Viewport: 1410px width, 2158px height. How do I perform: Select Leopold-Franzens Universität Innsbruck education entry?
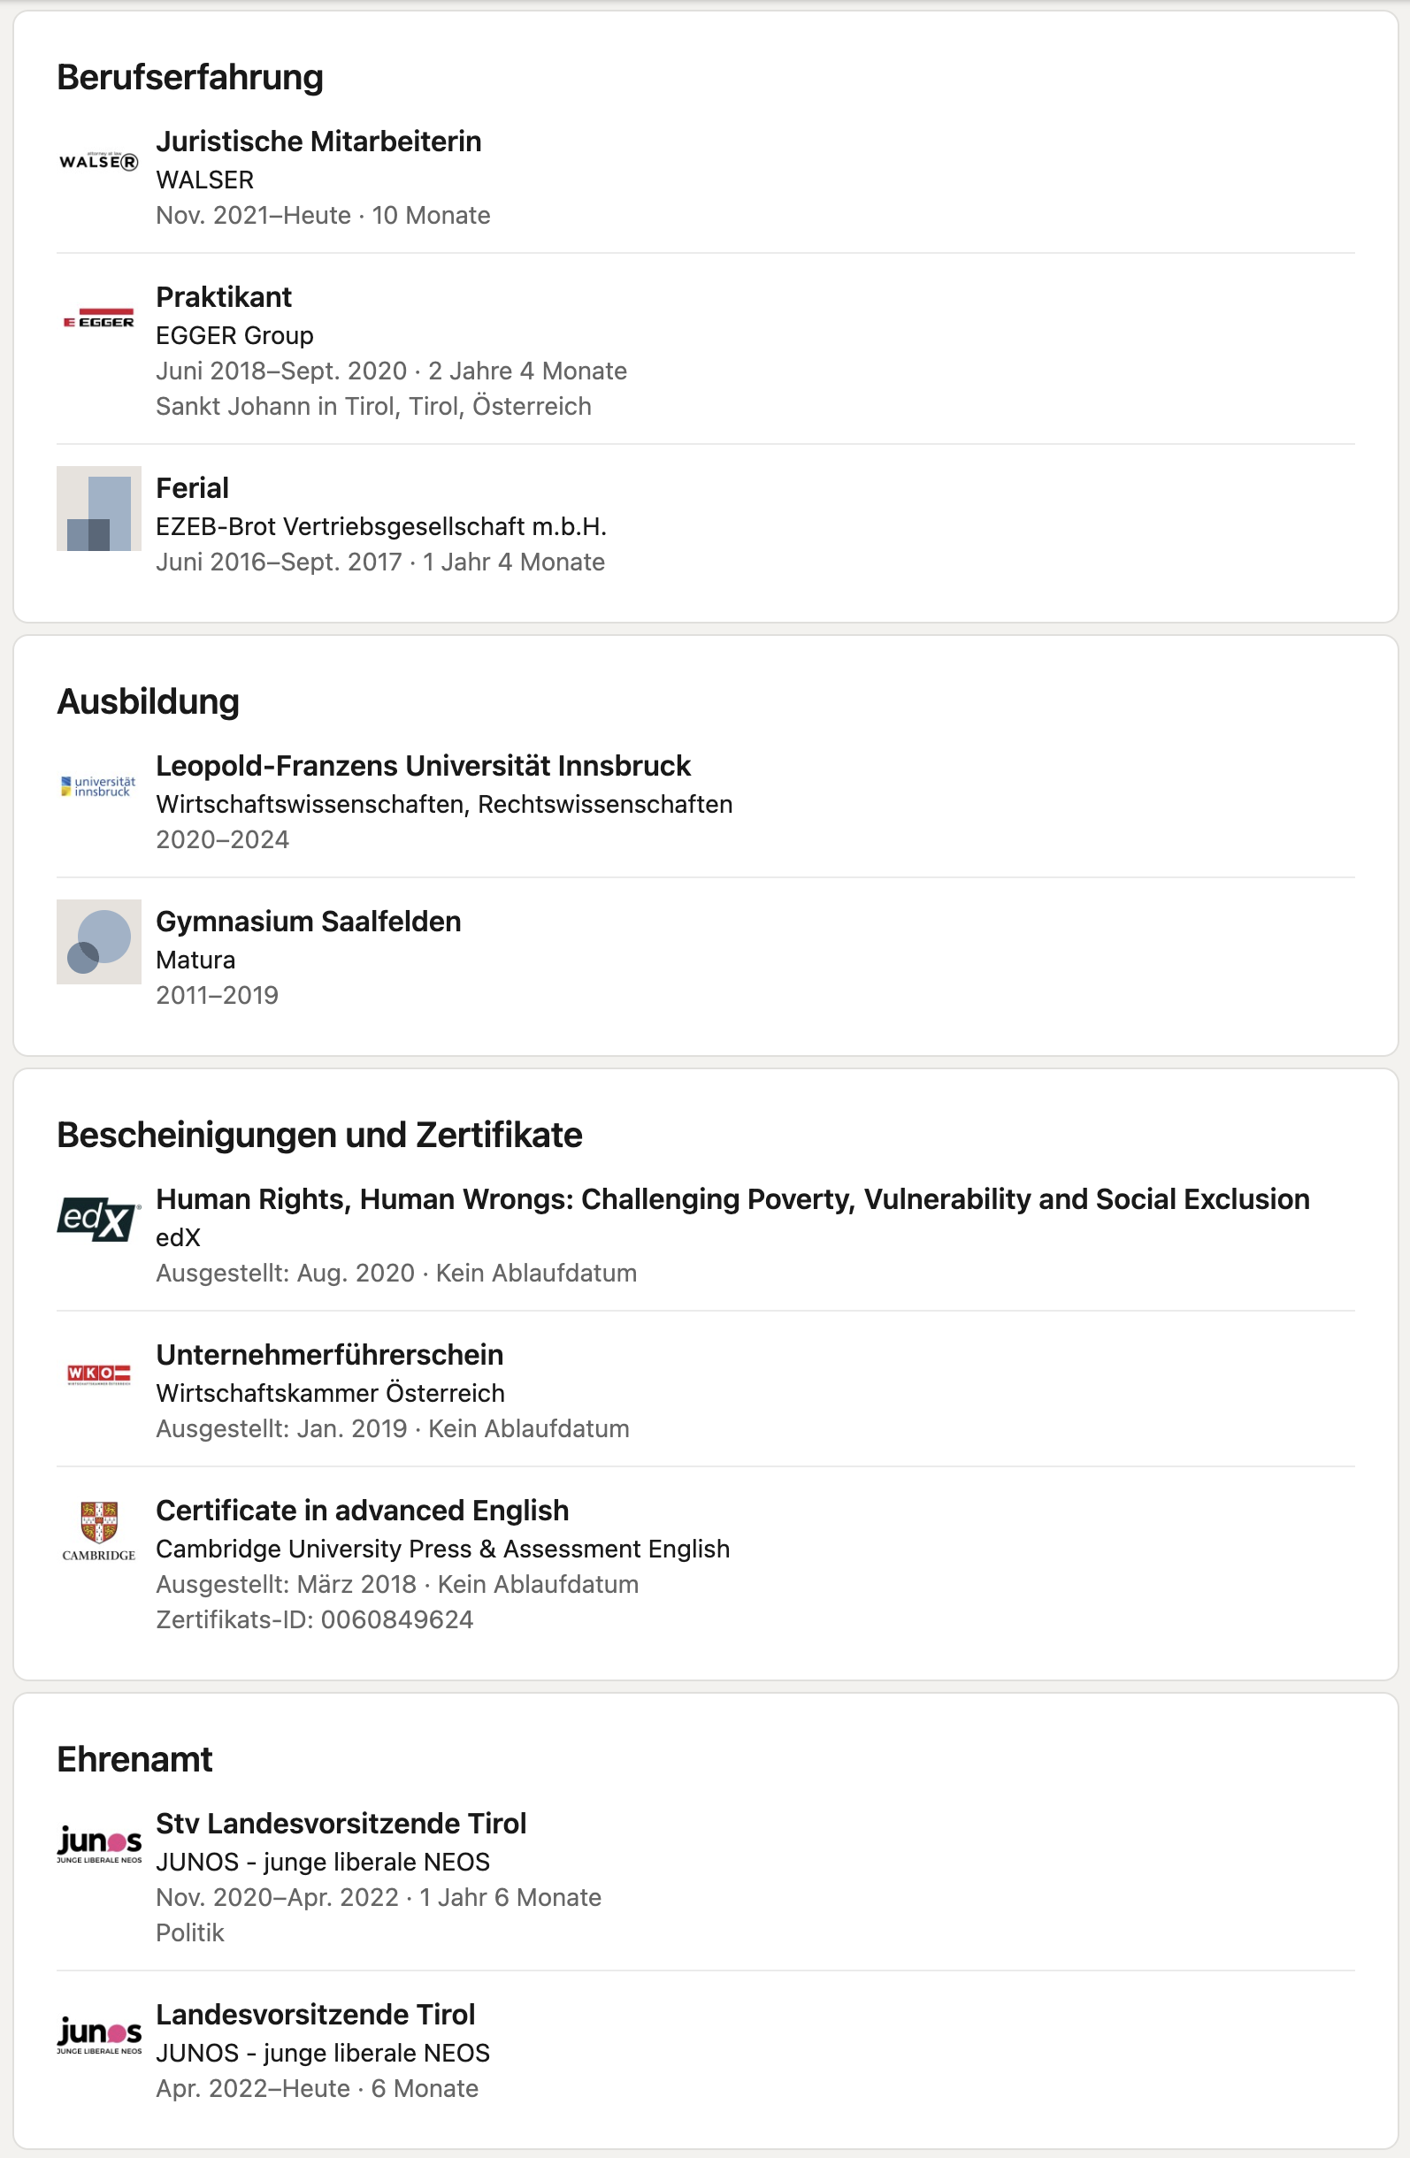click(x=424, y=766)
